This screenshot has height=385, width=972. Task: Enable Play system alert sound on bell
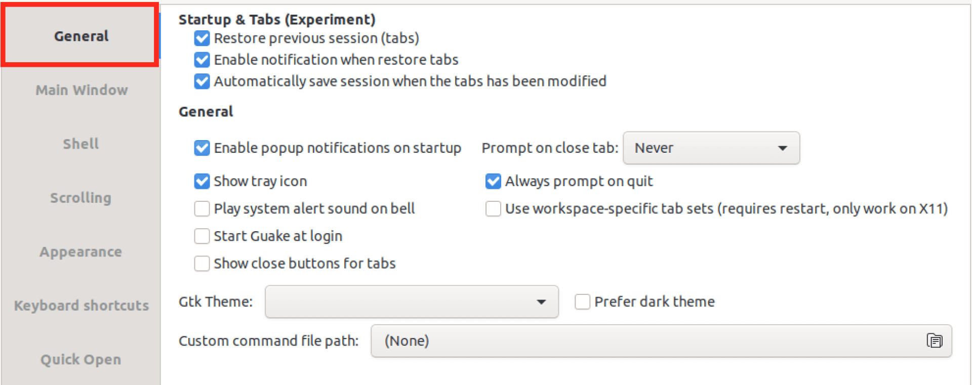click(201, 208)
